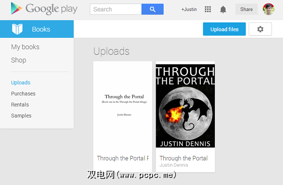Open the dragon moon book cover
283x185 pixels.
[x=185, y=106]
